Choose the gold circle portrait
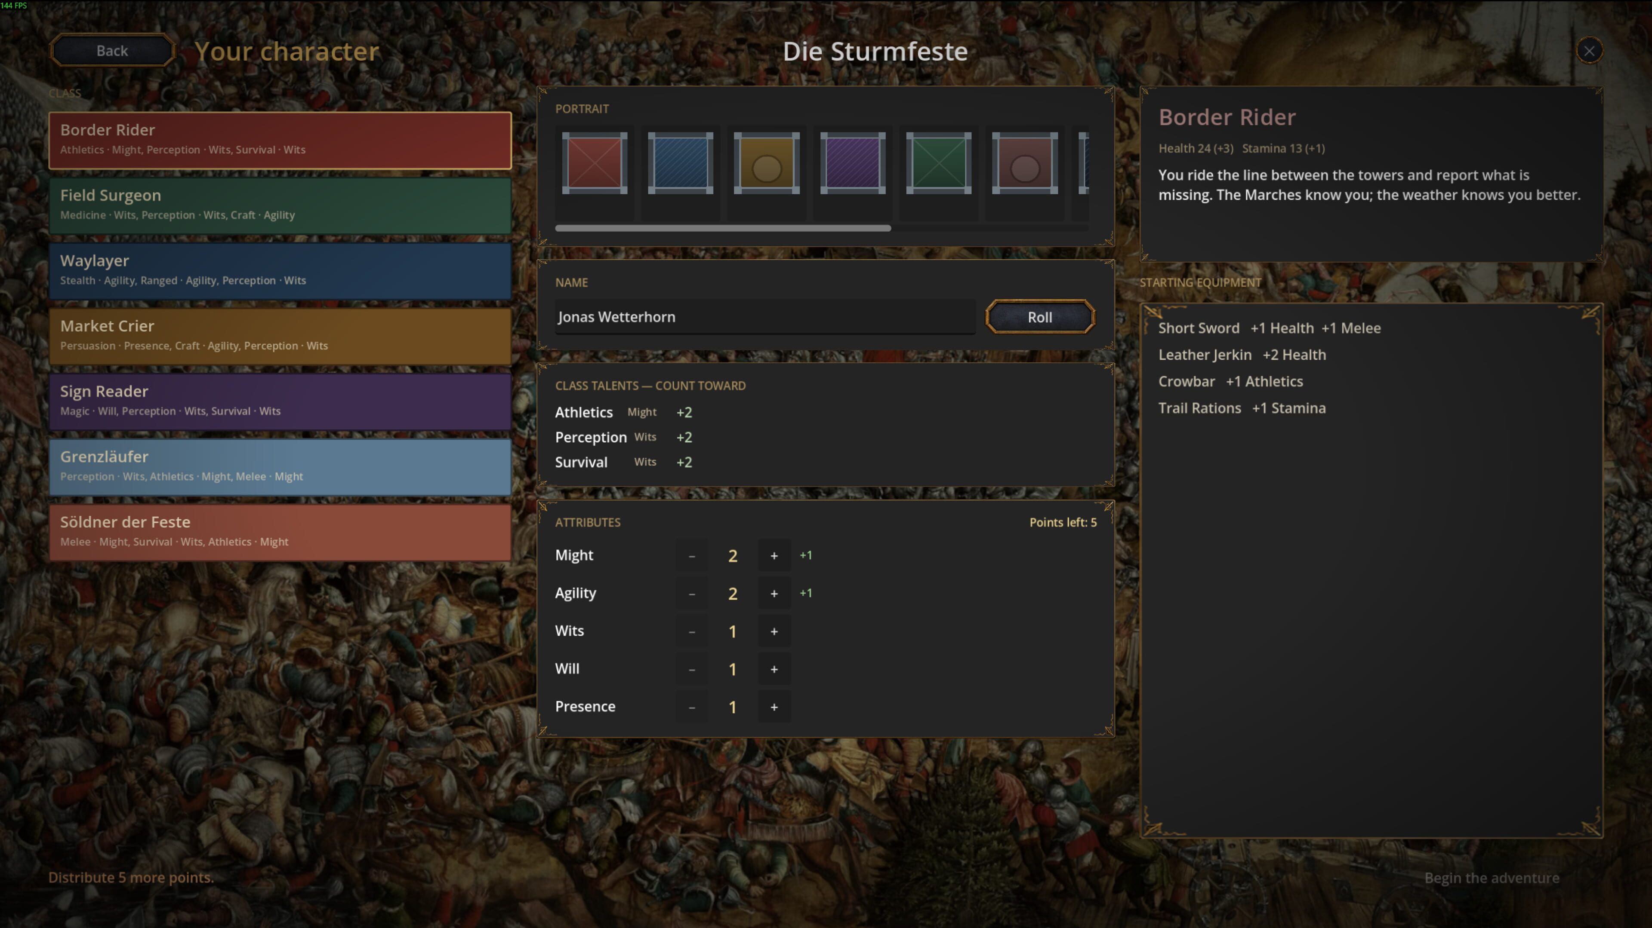Image resolution: width=1652 pixels, height=928 pixels. (766, 163)
